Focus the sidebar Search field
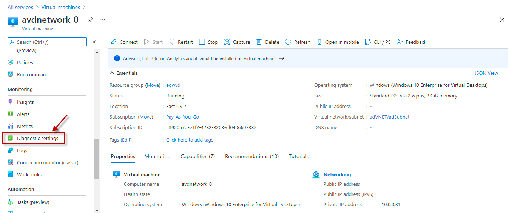509x213 pixels. (47, 42)
